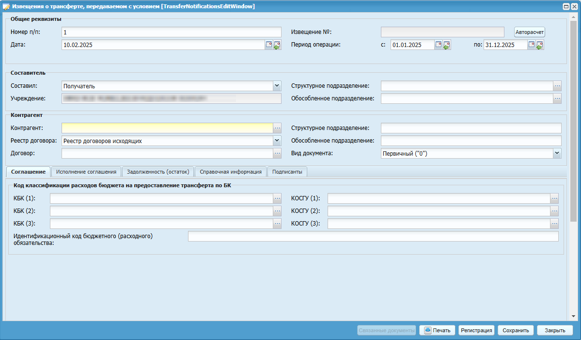This screenshot has height=340, width=581.
Task: Browse КБК (1) with ellipsis button
Action: [x=277, y=198]
